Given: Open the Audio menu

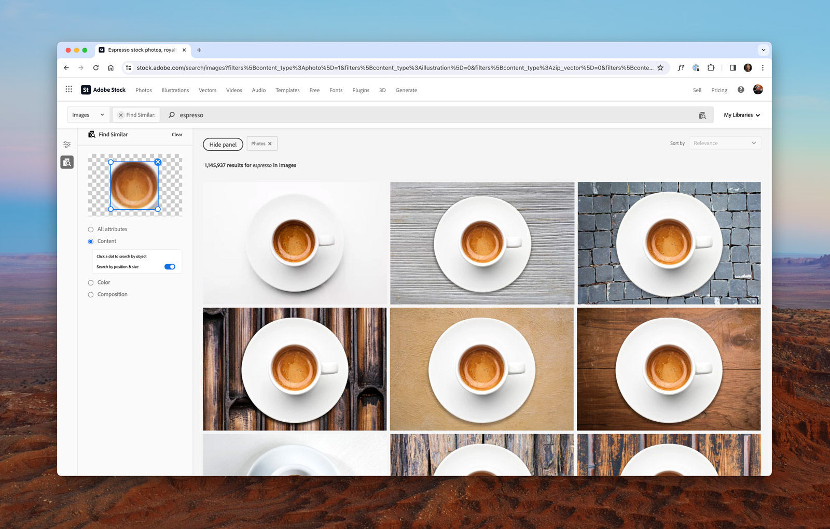Looking at the screenshot, I should (x=259, y=90).
